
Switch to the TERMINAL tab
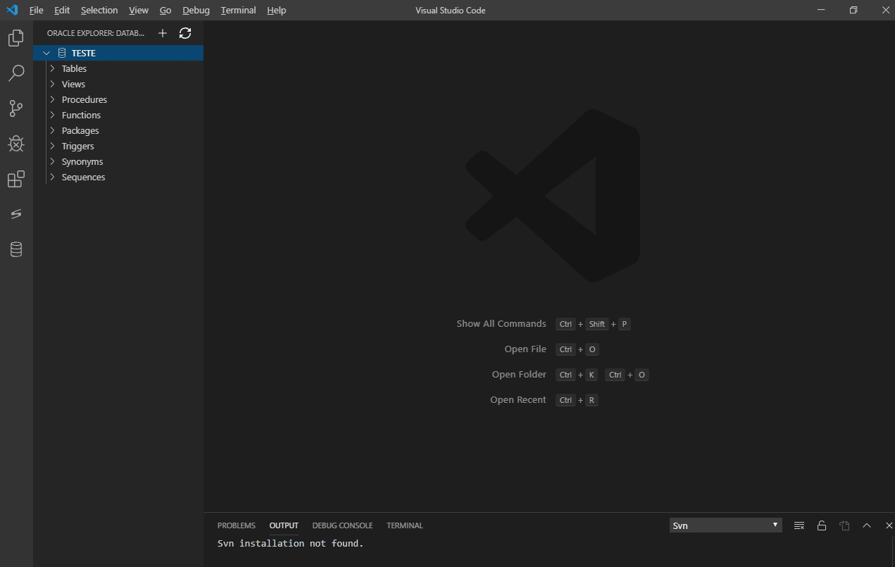[404, 525]
